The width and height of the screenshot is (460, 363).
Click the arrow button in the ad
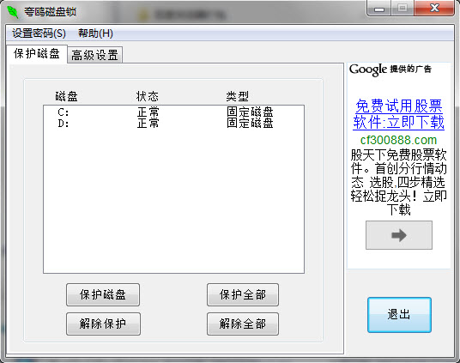399,235
